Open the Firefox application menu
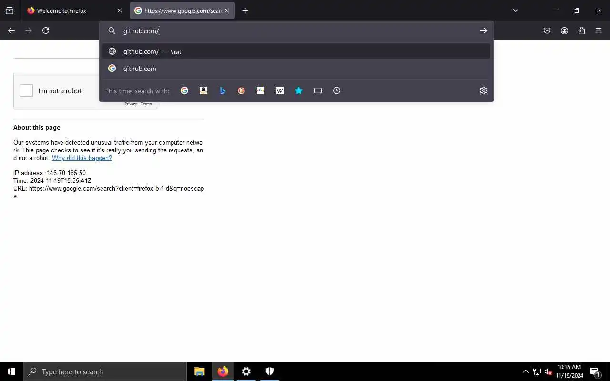The image size is (610, 381). 599,30
